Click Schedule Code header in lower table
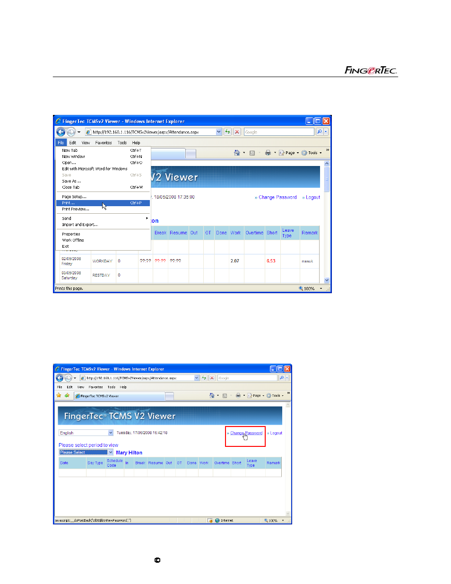Image resolution: width=451 pixels, height=584 pixels. (114, 463)
